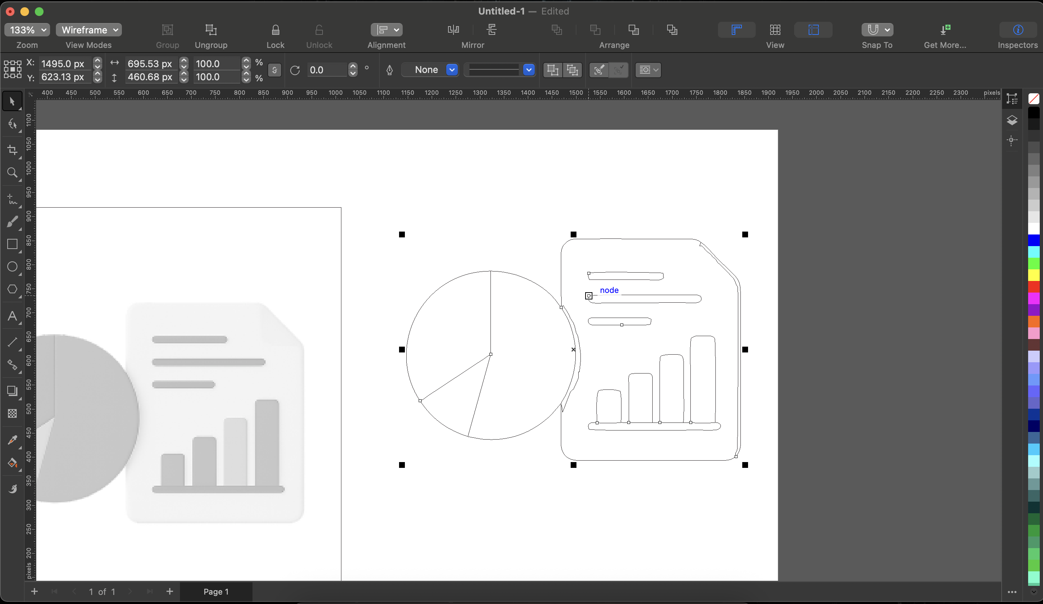Toggle the lock ratio button

[x=274, y=70]
